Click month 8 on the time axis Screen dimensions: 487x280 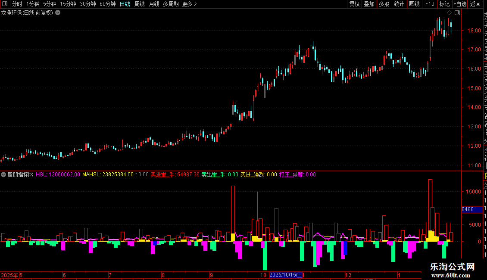(x=163, y=275)
